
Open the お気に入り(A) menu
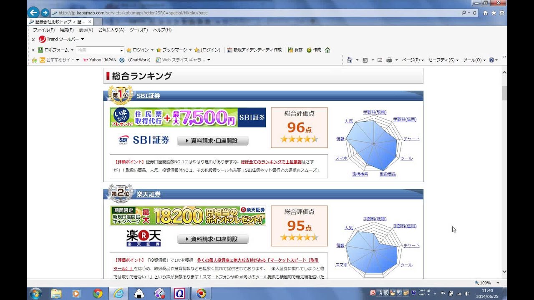(x=111, y=30)
